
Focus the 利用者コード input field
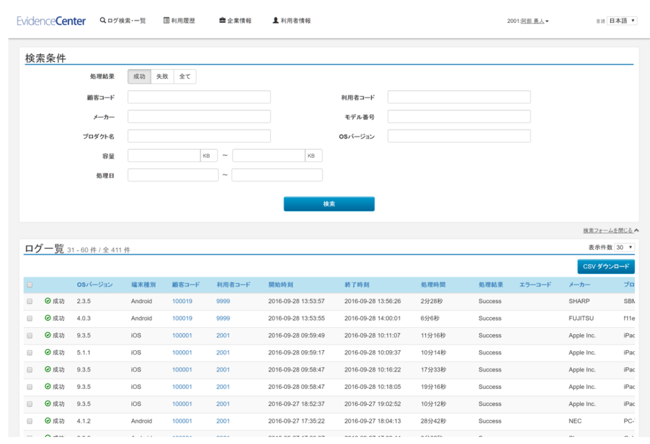coord(460,97)
